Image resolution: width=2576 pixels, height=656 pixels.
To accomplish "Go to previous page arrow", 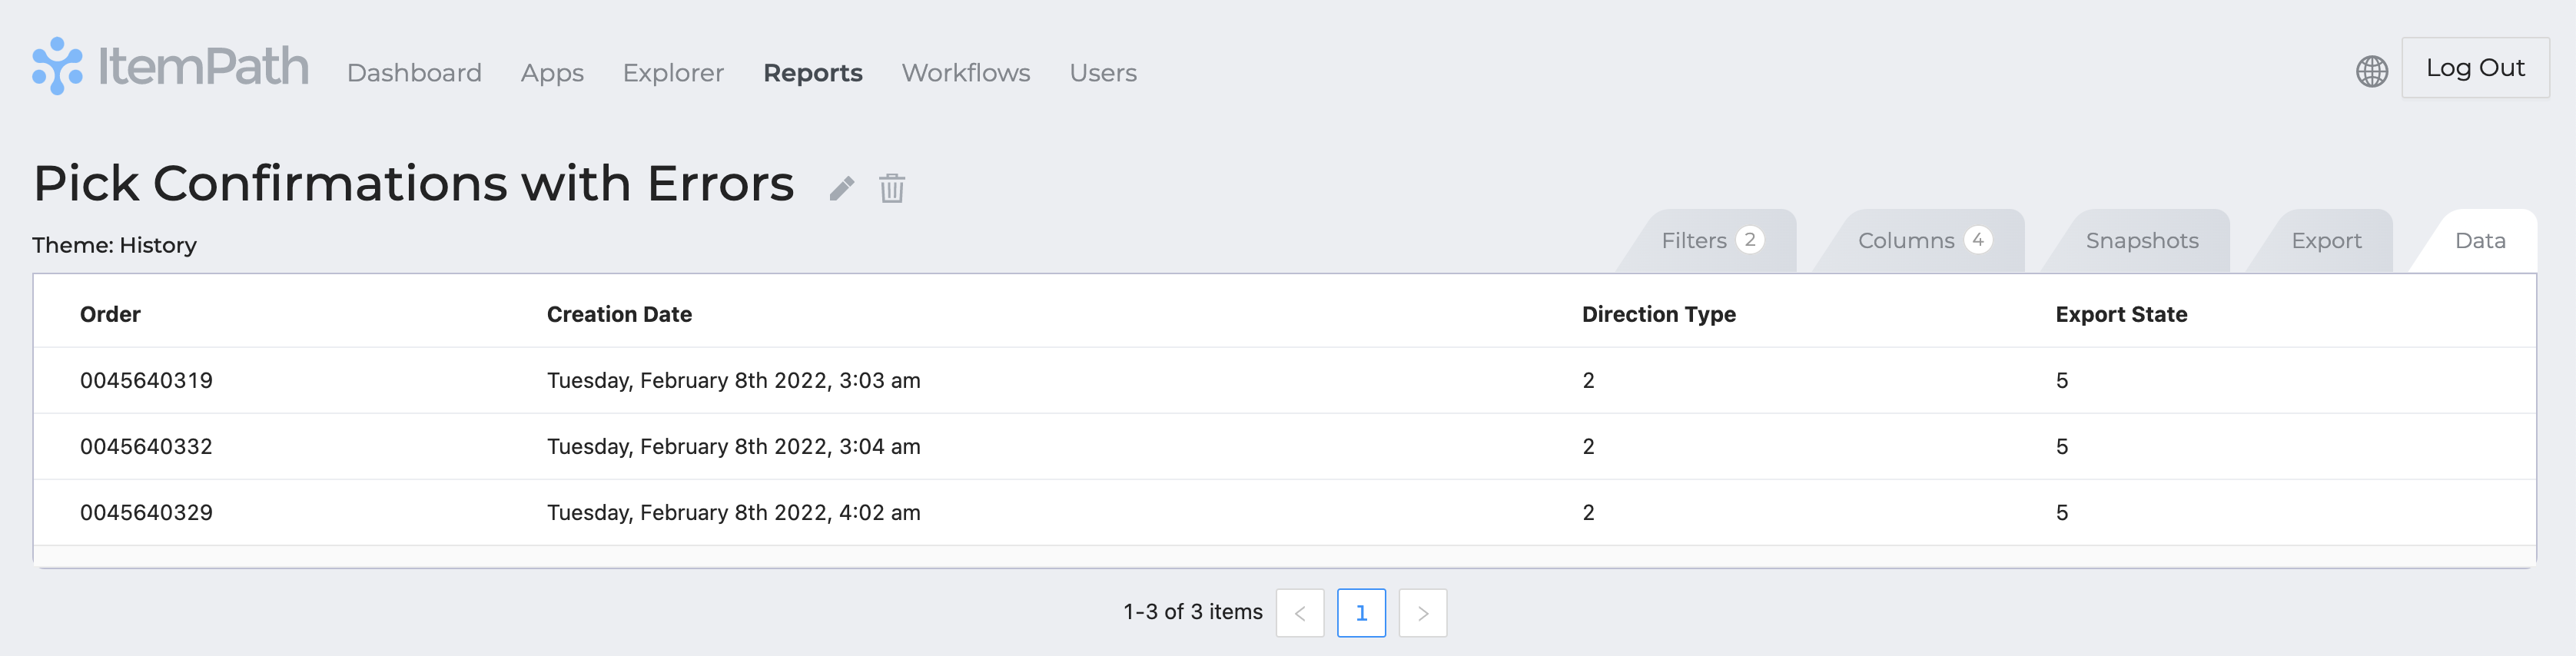I will tap(1300, 613).
